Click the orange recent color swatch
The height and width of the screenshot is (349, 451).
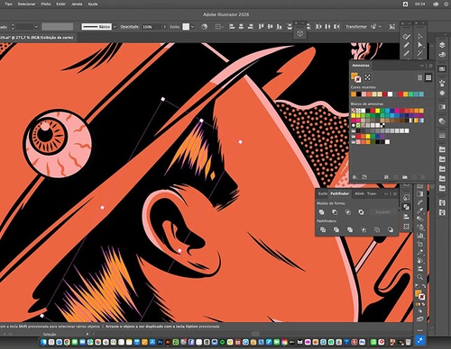[x=354, y=94]
